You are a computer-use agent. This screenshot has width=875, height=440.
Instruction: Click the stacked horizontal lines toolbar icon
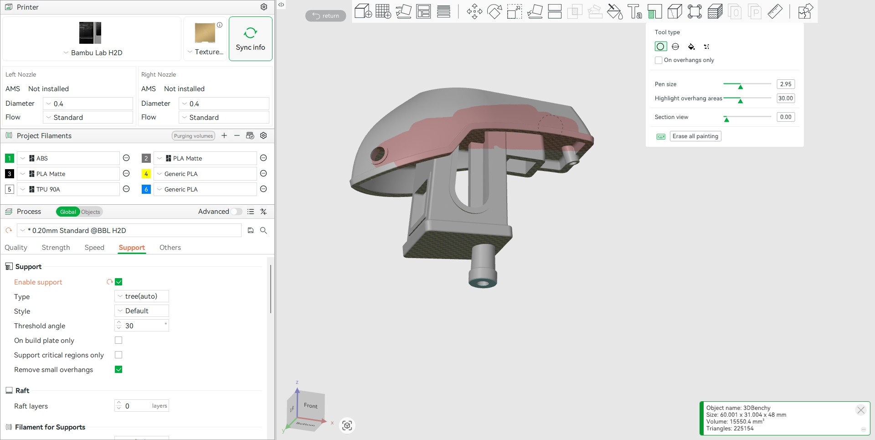click(x=443, y=11)
